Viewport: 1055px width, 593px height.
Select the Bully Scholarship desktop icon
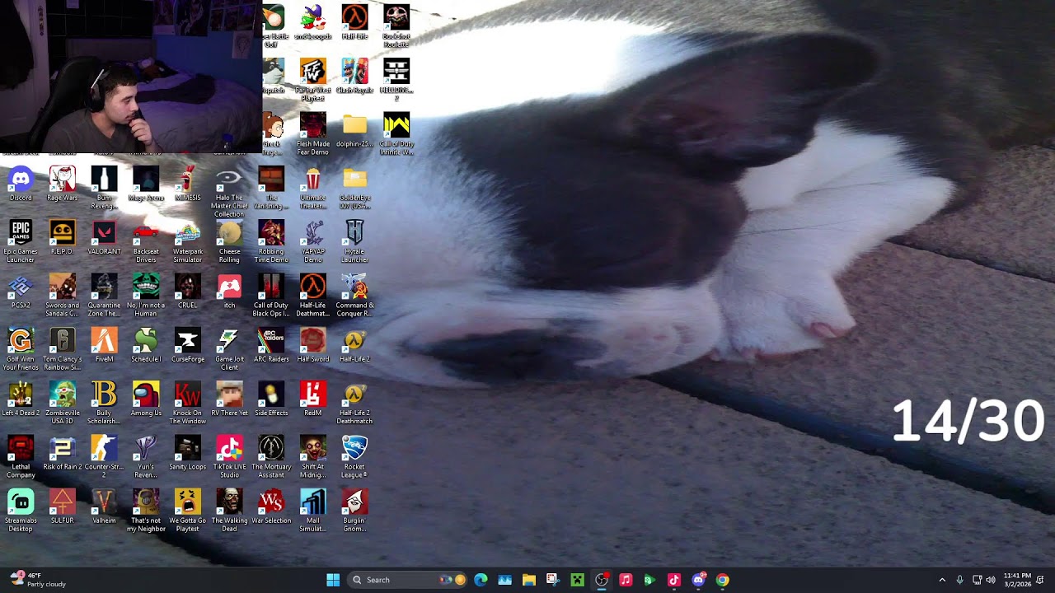click(104, 403)
